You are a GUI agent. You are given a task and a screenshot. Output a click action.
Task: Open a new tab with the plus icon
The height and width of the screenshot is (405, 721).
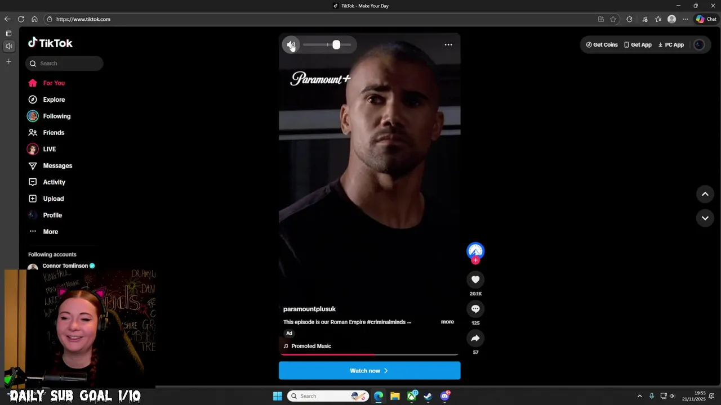8,61
